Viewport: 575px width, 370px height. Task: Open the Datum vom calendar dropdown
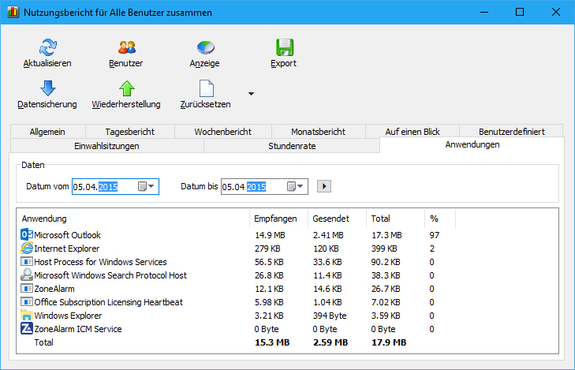tap(147, 186)
